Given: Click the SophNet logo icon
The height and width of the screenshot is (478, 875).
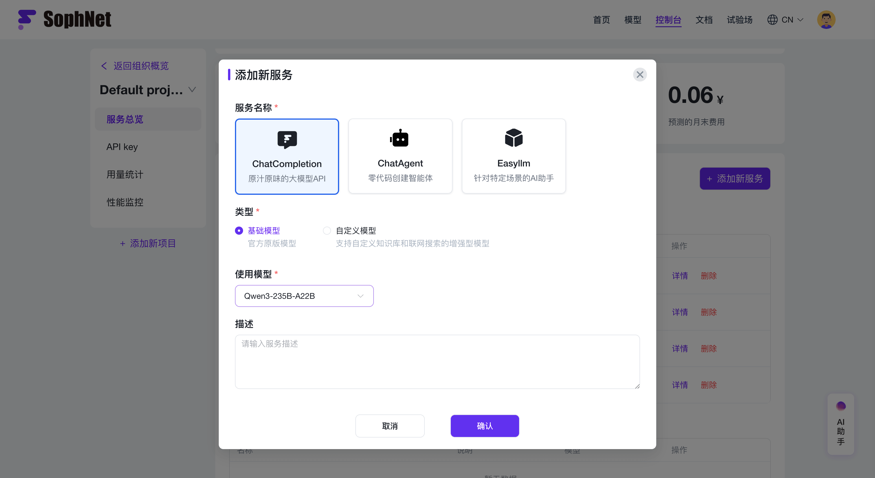Looking at the screenshot, I should (27, 20).
